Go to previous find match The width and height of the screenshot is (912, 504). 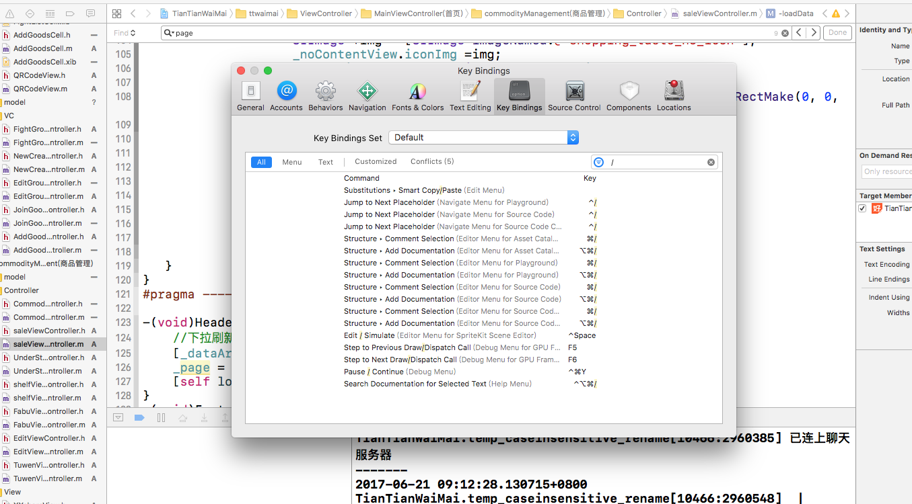click(799, 32)
